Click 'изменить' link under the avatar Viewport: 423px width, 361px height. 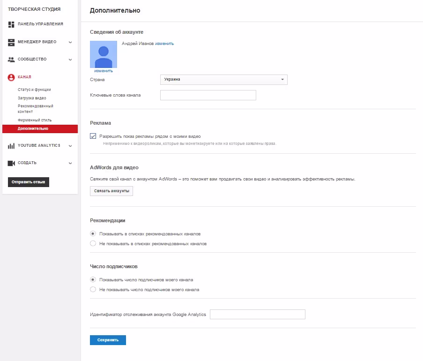pos(104,71)
